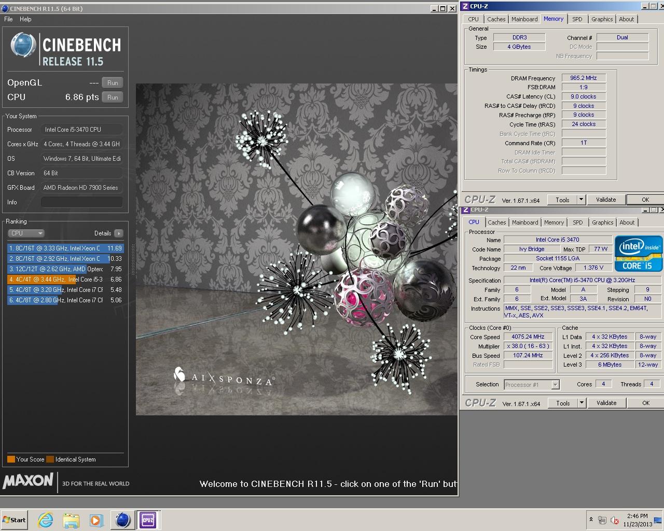Click the taskbar clock 2:46 PM
This screenshot has width=664, height=531.
pyautogui.click(x=638, y=520)
